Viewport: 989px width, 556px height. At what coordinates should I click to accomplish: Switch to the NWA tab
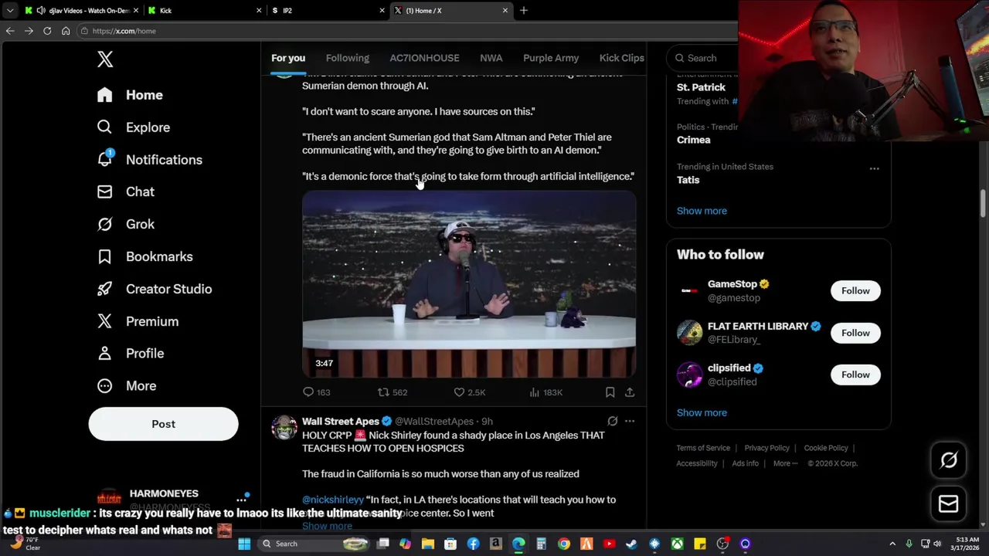pyautogui.click(x=491, y=58)
